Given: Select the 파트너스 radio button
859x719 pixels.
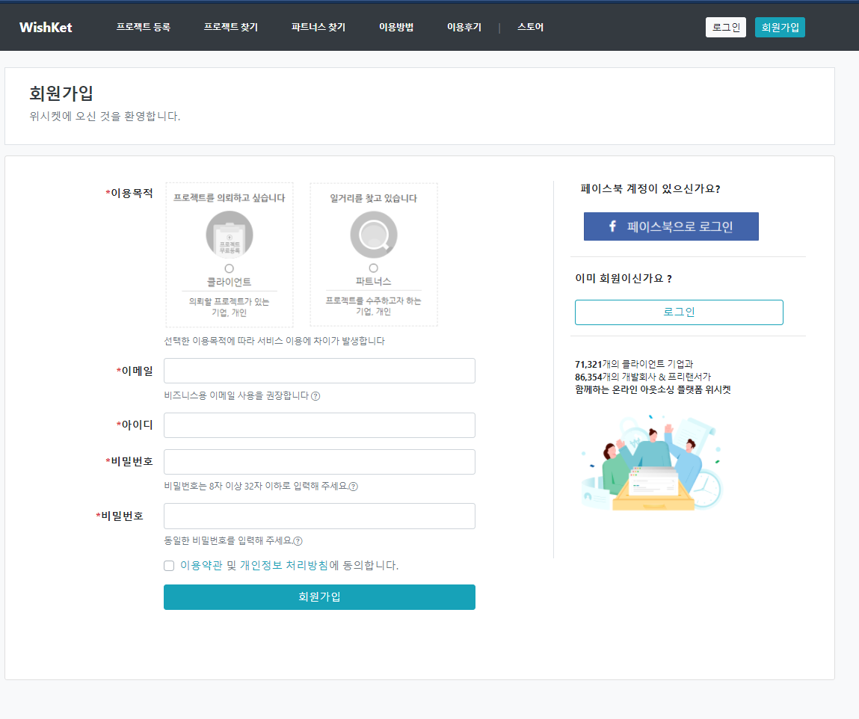Looking at the screenshot, I should (374, 268).
